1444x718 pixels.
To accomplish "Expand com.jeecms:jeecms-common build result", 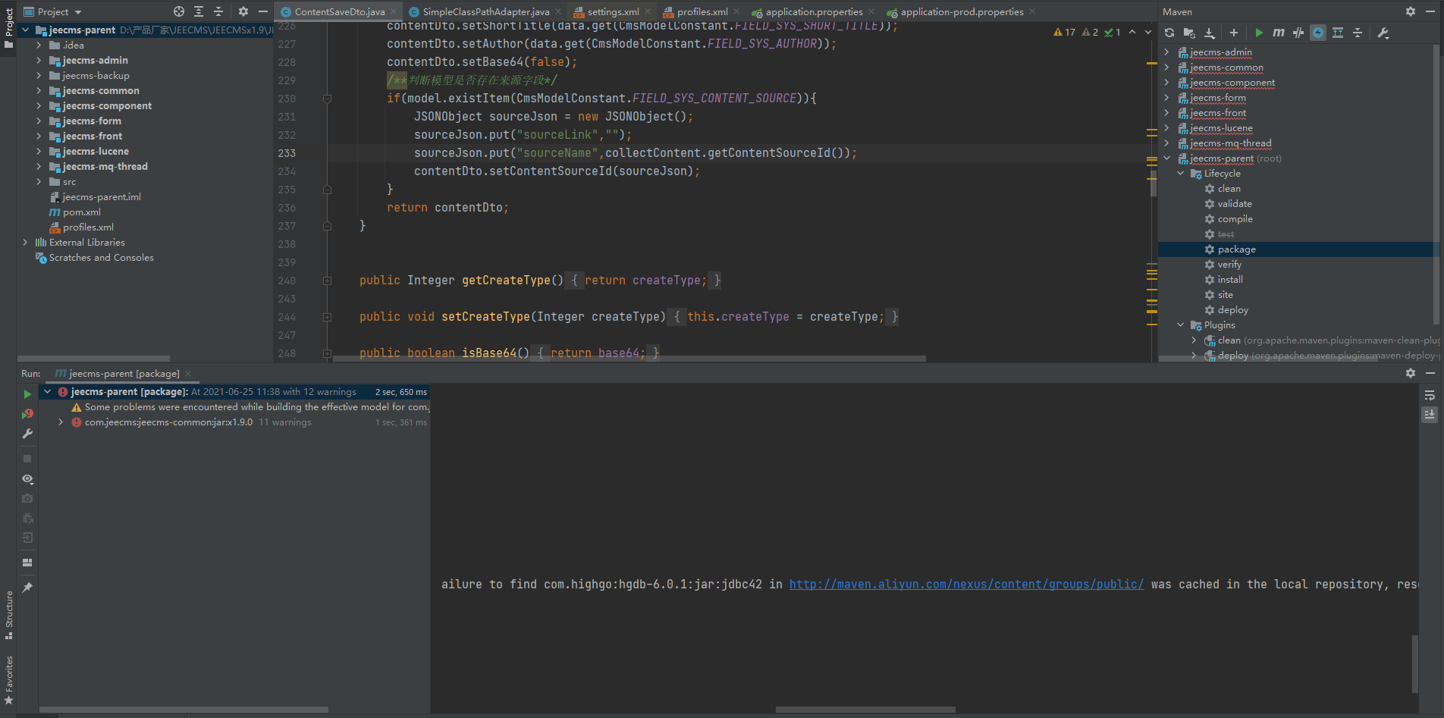I will click(x=61, y=422).
